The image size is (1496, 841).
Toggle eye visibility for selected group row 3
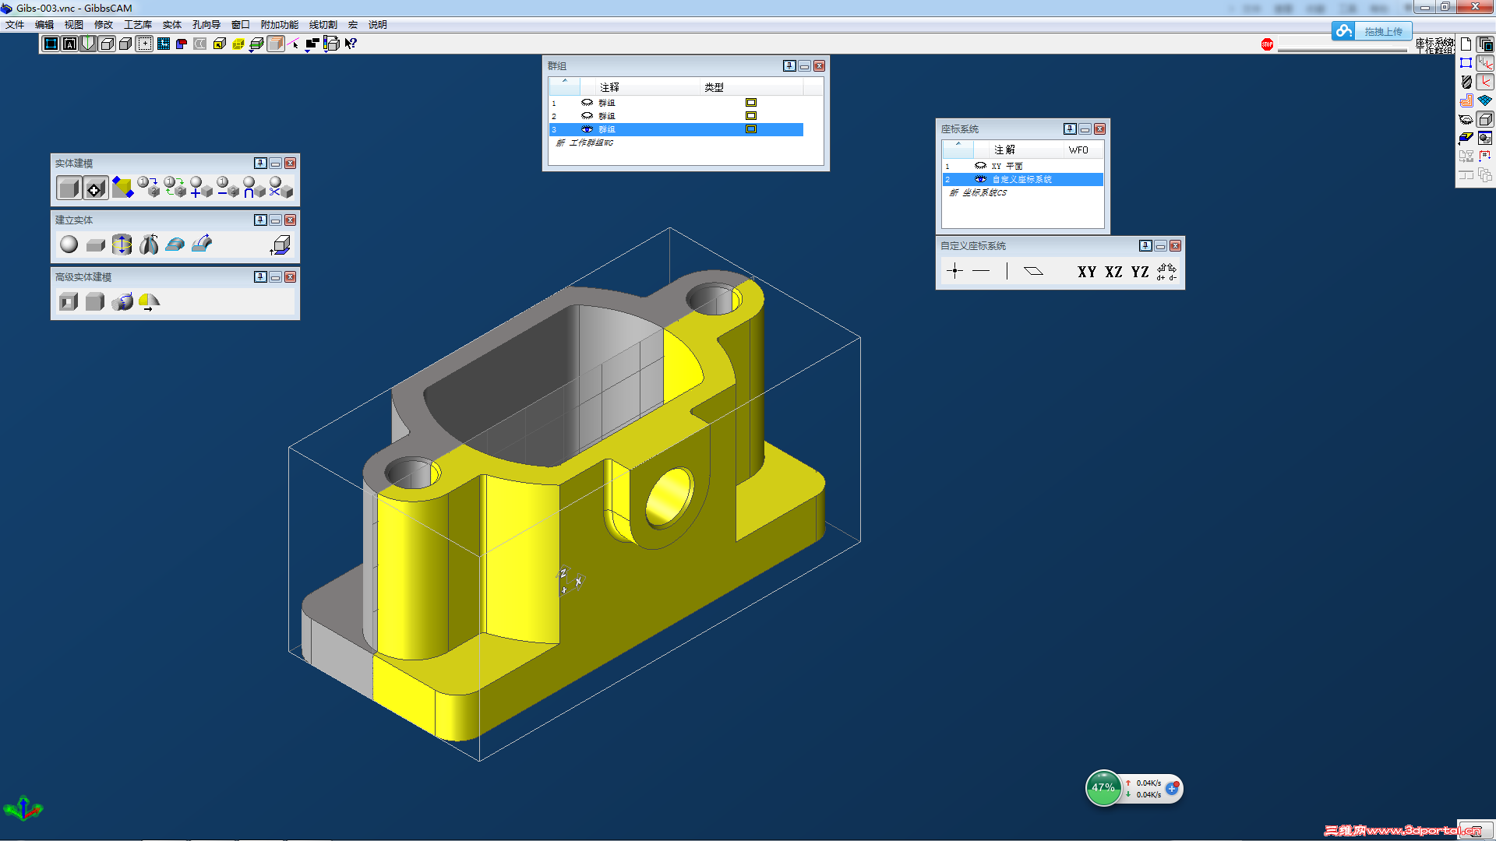point(587,129)
